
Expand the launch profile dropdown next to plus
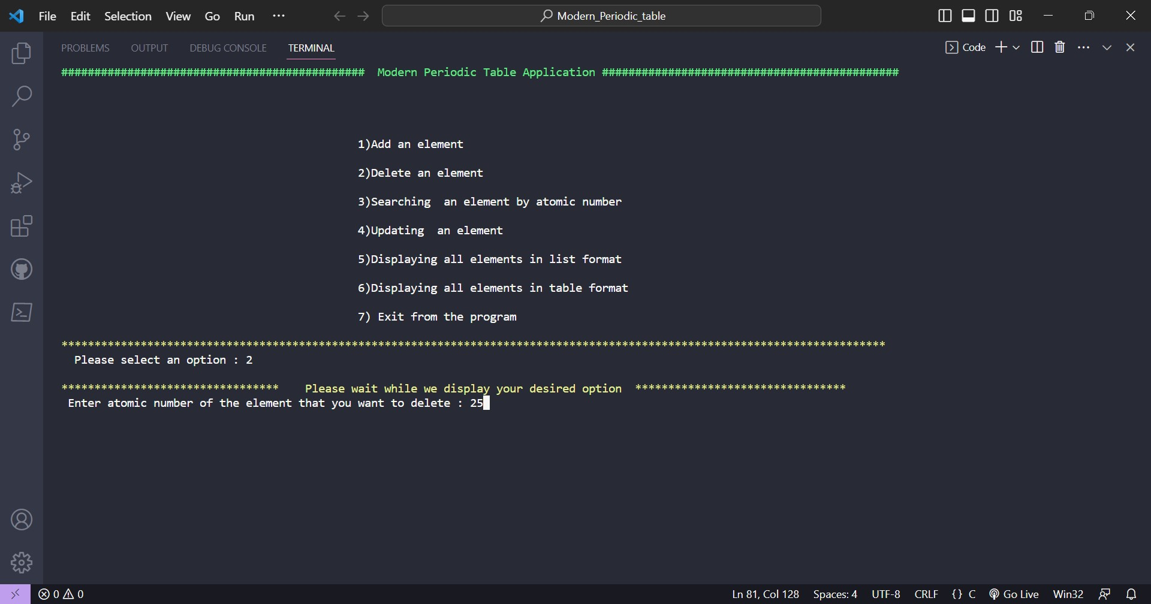(1017, 47)
